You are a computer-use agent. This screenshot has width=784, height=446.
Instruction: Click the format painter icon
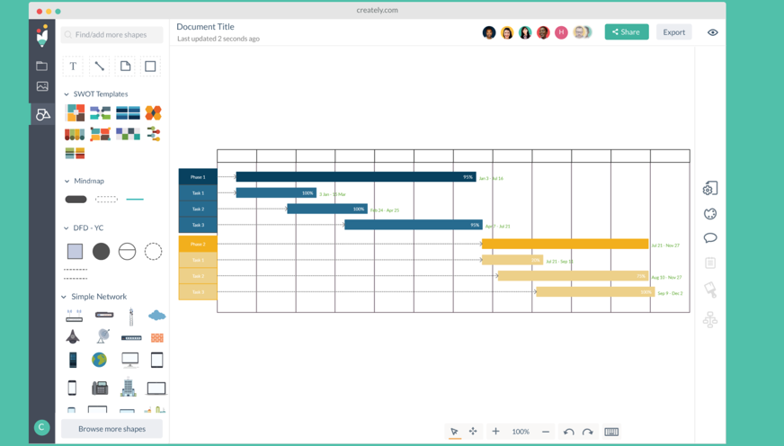(x=710, y=290)
